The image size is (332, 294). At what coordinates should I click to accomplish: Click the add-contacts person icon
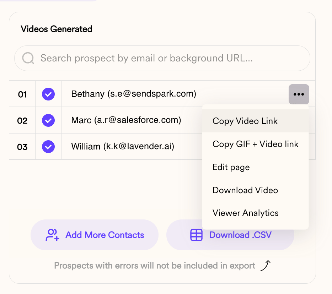(x=52, y=235)
